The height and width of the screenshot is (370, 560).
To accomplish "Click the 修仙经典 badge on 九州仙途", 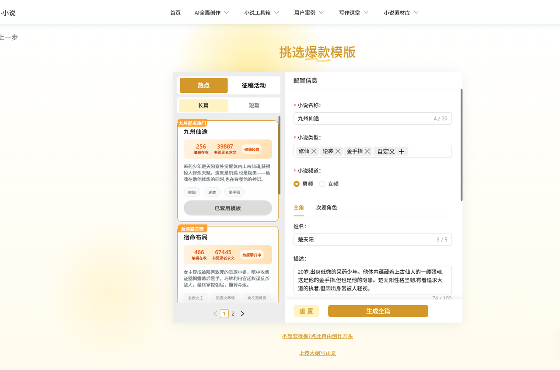I will [252, 149].
